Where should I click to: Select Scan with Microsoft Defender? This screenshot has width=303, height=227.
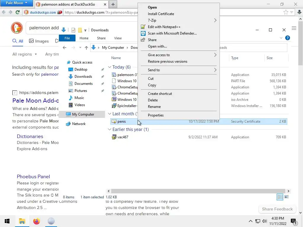(172, 33)
